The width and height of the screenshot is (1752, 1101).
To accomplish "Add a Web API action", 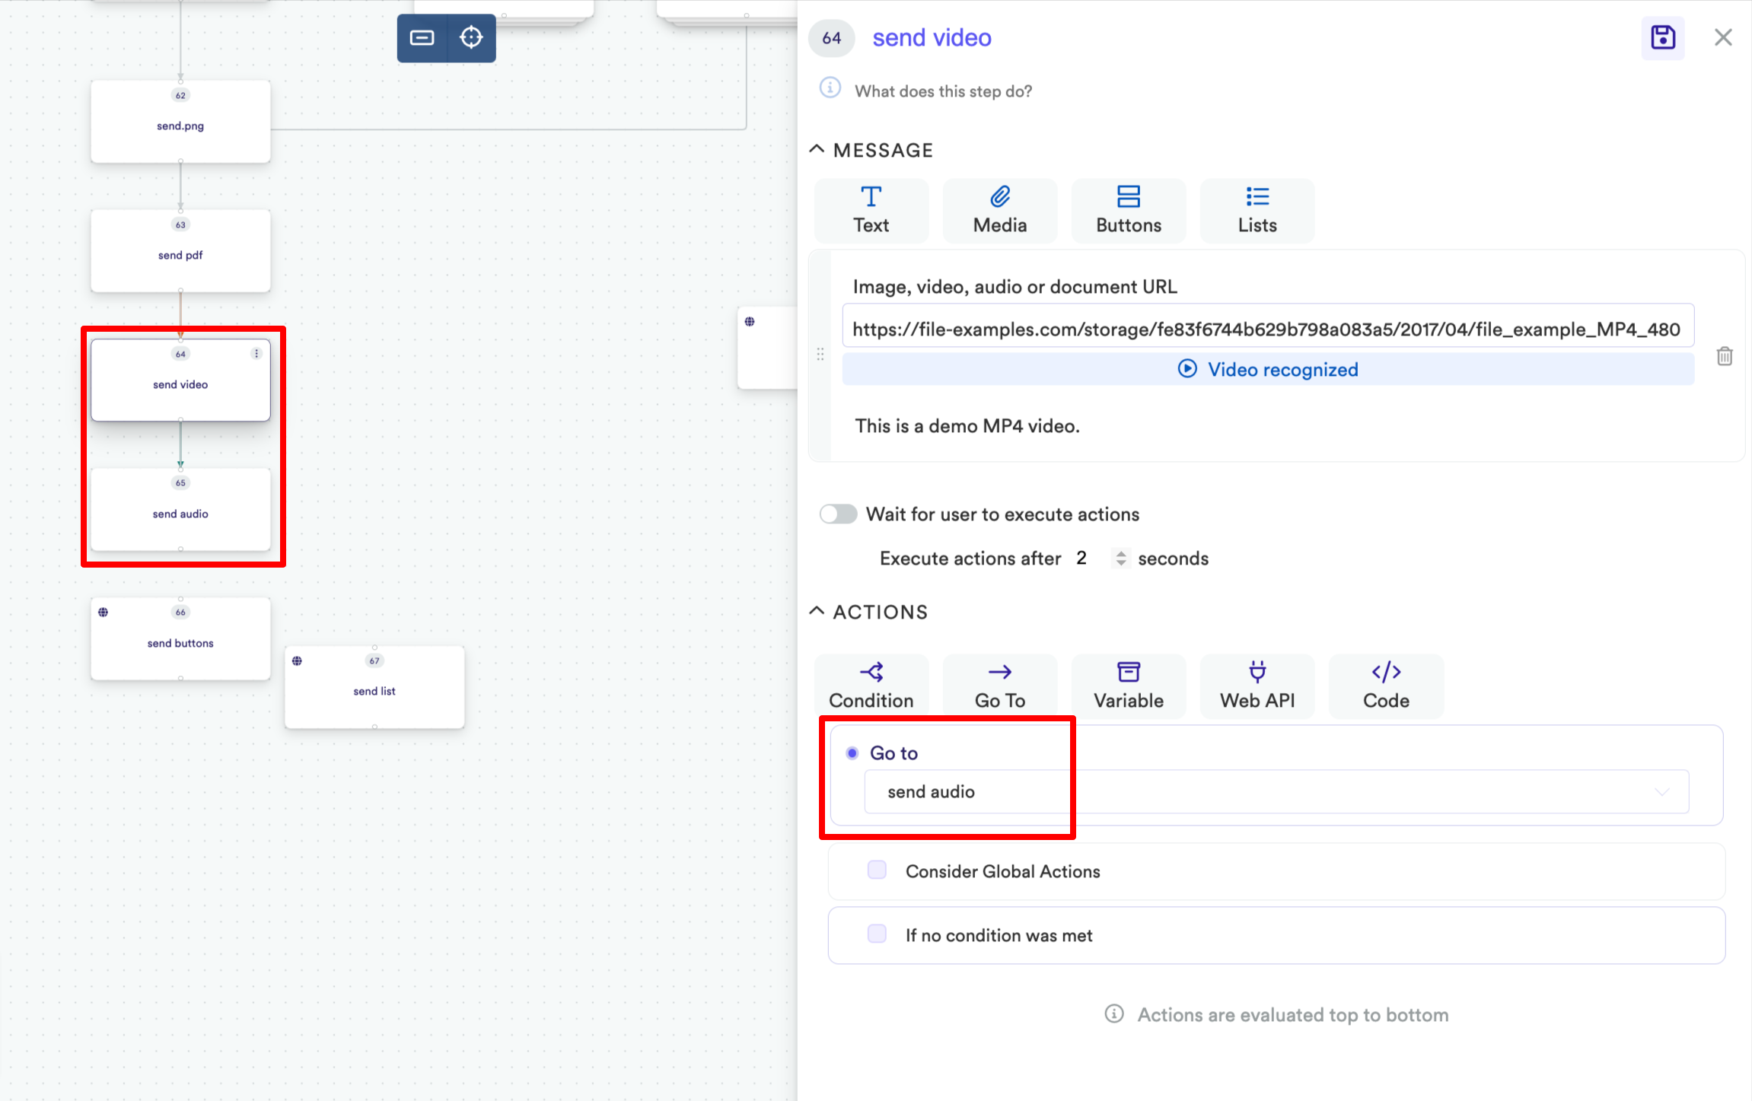I will coord(1257,686).
